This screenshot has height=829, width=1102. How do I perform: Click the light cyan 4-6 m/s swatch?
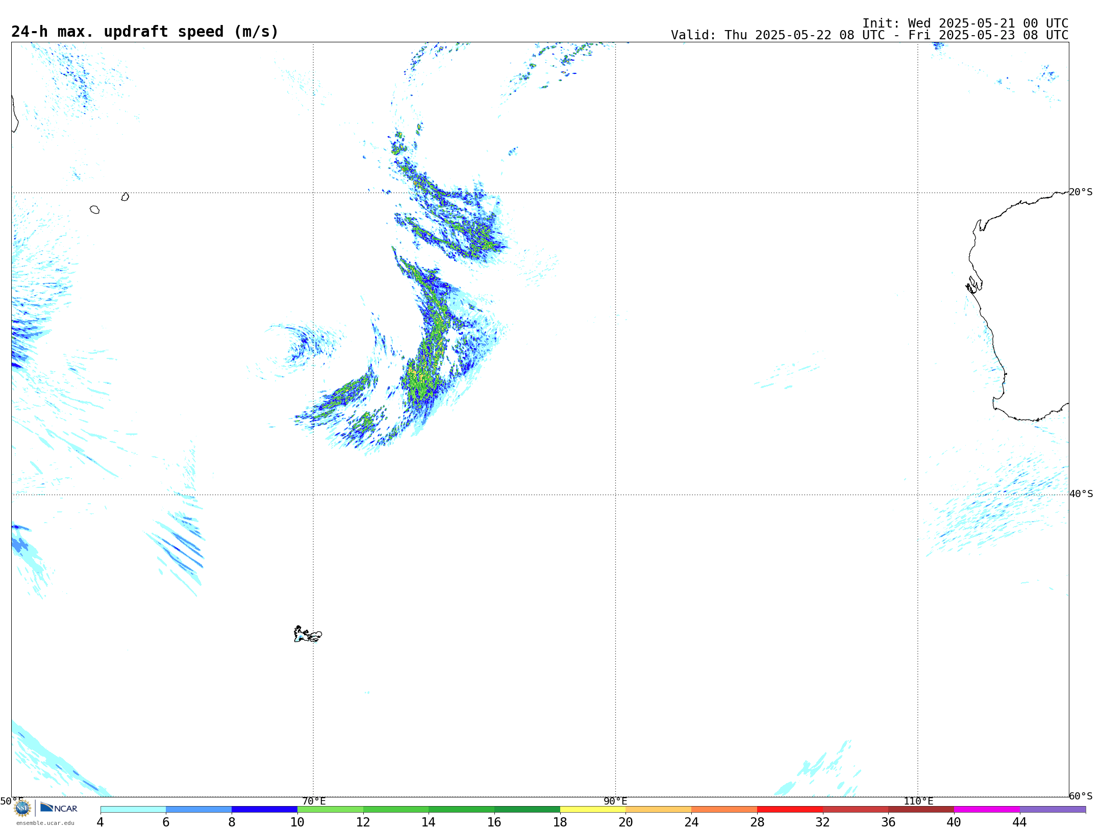(133, 810)
